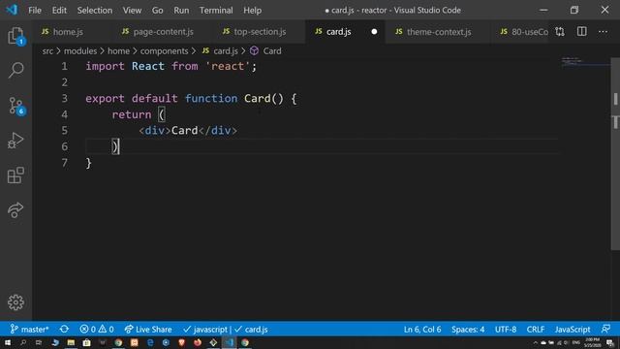620x349 pixels.
Task: Open Windows Task View
Action: pyautogui.click(x=39, y=342)
